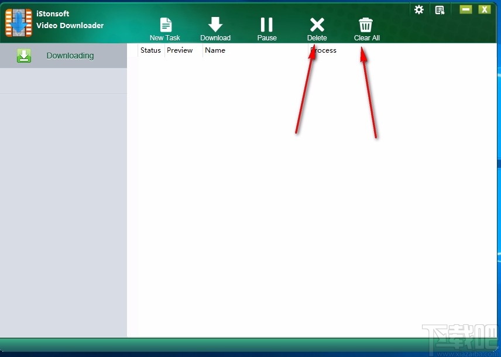Open settings with the gear icon
This screenshot has height=357, width=501.
(419, 9)
